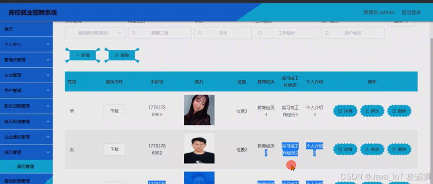The image size is (433, 184).
Task: Click 删除 for the 位置2 row
Action: point(399,150)
